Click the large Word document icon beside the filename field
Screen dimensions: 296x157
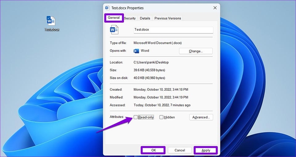coord(114,30)
